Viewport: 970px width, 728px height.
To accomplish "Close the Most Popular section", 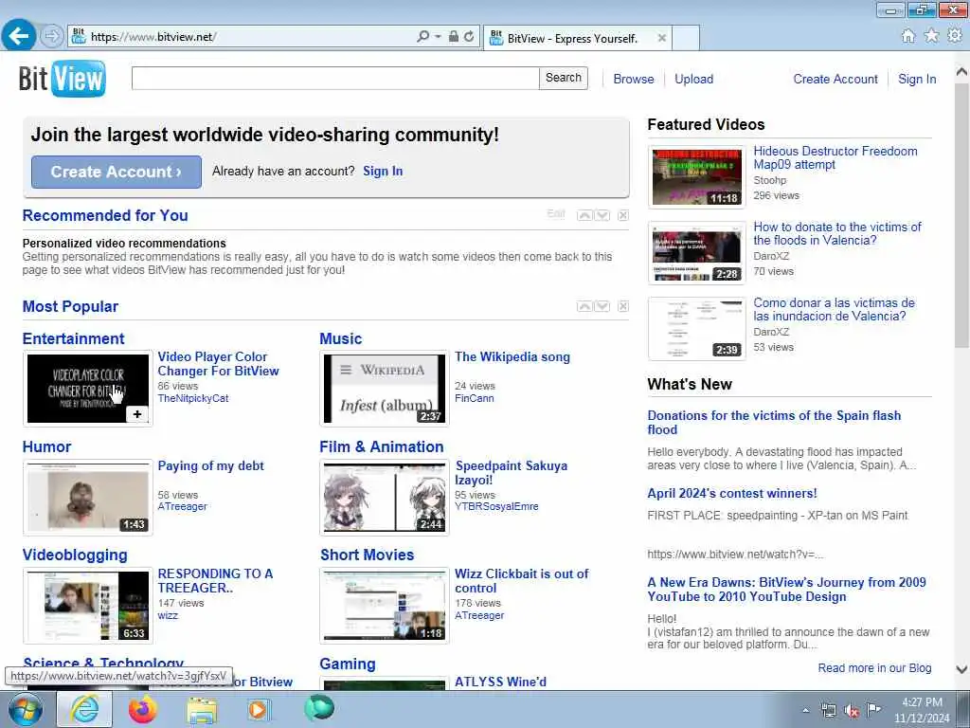I will (x=623, y=306).
